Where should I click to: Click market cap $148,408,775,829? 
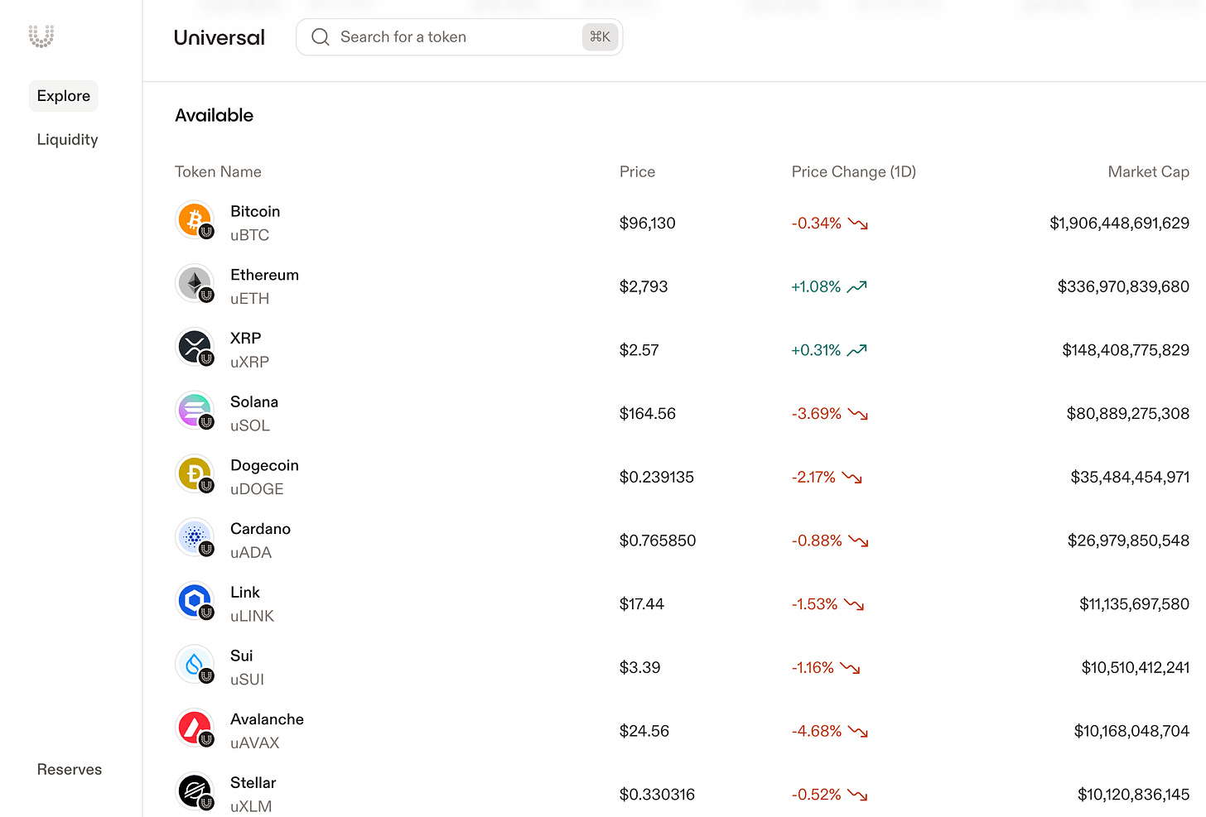click(x=1126, y=350)
